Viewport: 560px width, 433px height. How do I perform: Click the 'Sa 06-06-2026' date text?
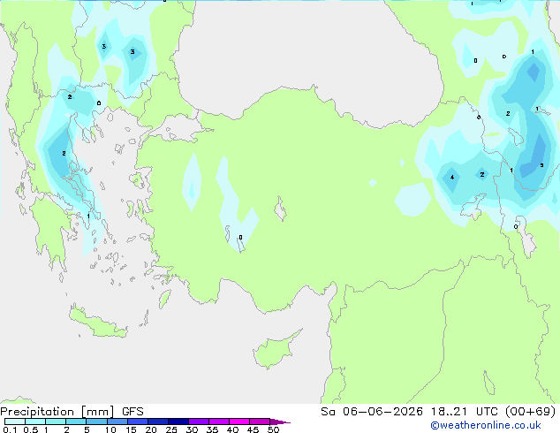[372, 412]
